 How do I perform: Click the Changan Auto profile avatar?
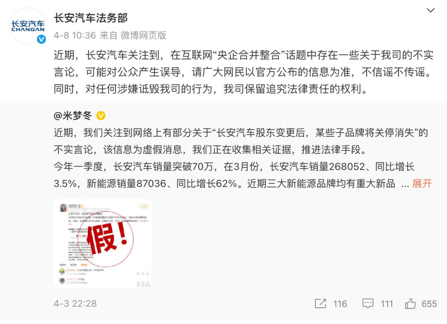[28, 26]
